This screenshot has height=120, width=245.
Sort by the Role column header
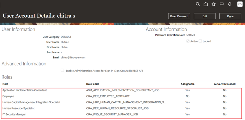click(x=5, y=84)
